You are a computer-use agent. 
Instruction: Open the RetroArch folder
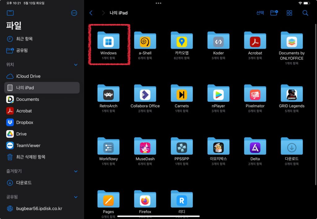[108, 93]
